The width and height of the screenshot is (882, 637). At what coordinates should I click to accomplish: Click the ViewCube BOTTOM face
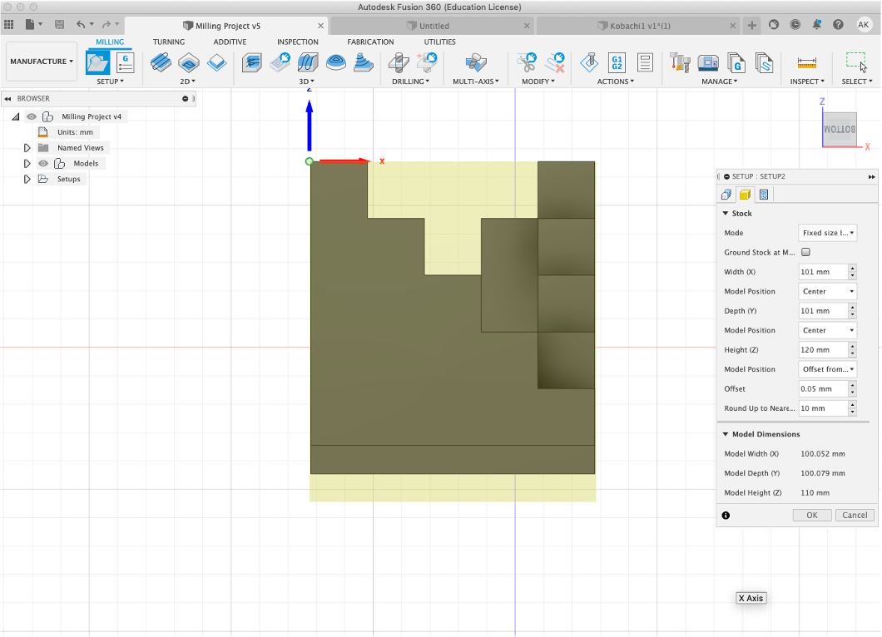point(839,130)
